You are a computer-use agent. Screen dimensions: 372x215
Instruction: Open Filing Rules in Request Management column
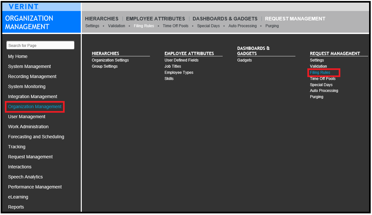click(x=320, y=73)
